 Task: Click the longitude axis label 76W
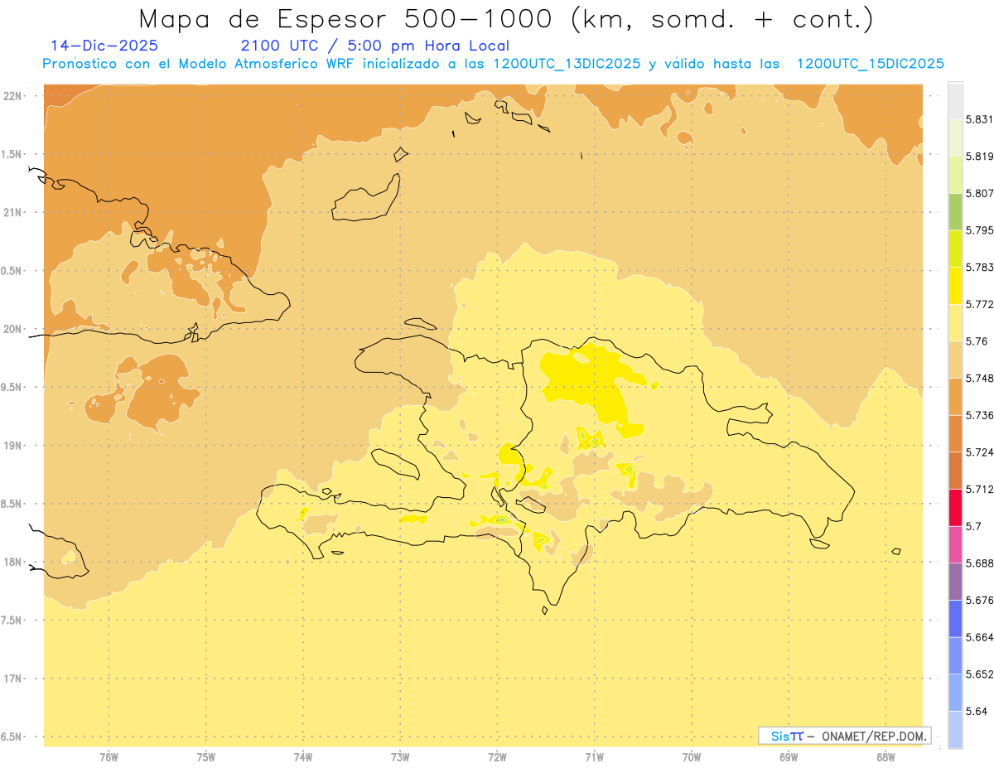[x=109, y=757]
